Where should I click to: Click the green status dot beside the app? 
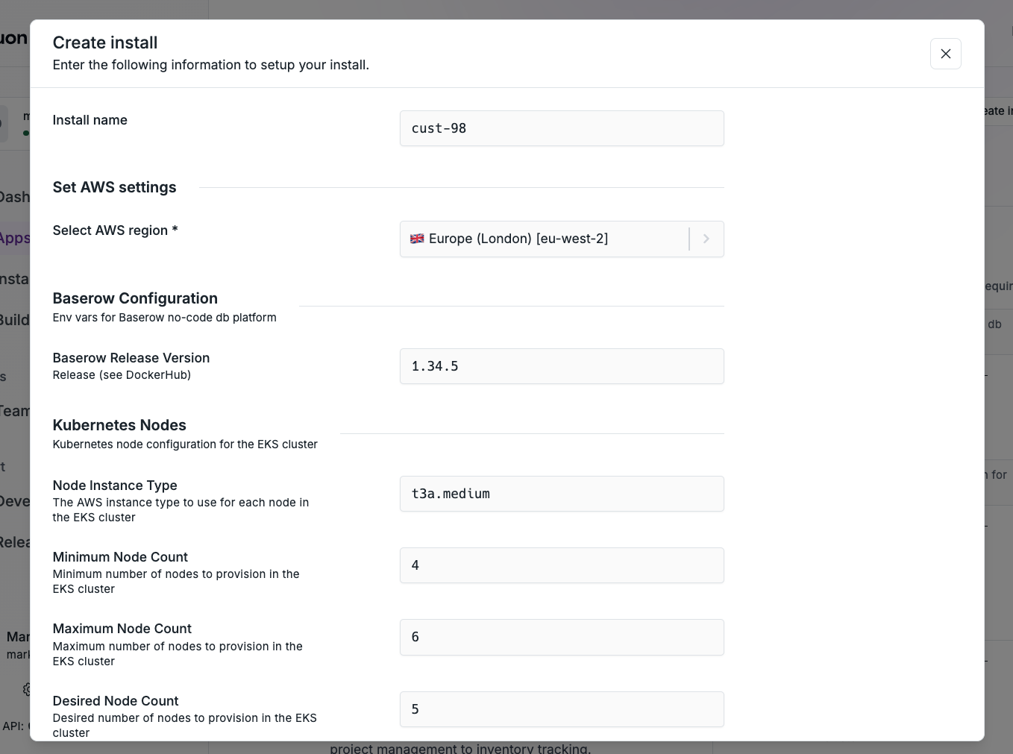point(25,134)
